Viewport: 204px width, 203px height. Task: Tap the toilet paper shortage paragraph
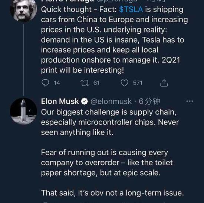(107, 163)
